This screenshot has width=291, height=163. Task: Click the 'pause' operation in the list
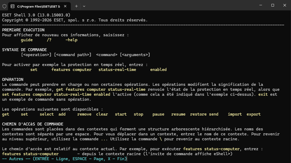(x=158, y=114)
